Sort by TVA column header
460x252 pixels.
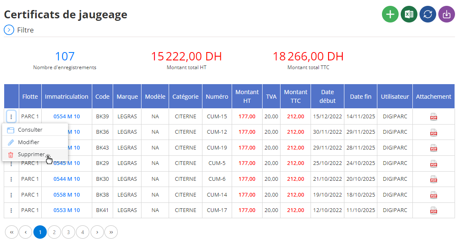coord(271,97)
